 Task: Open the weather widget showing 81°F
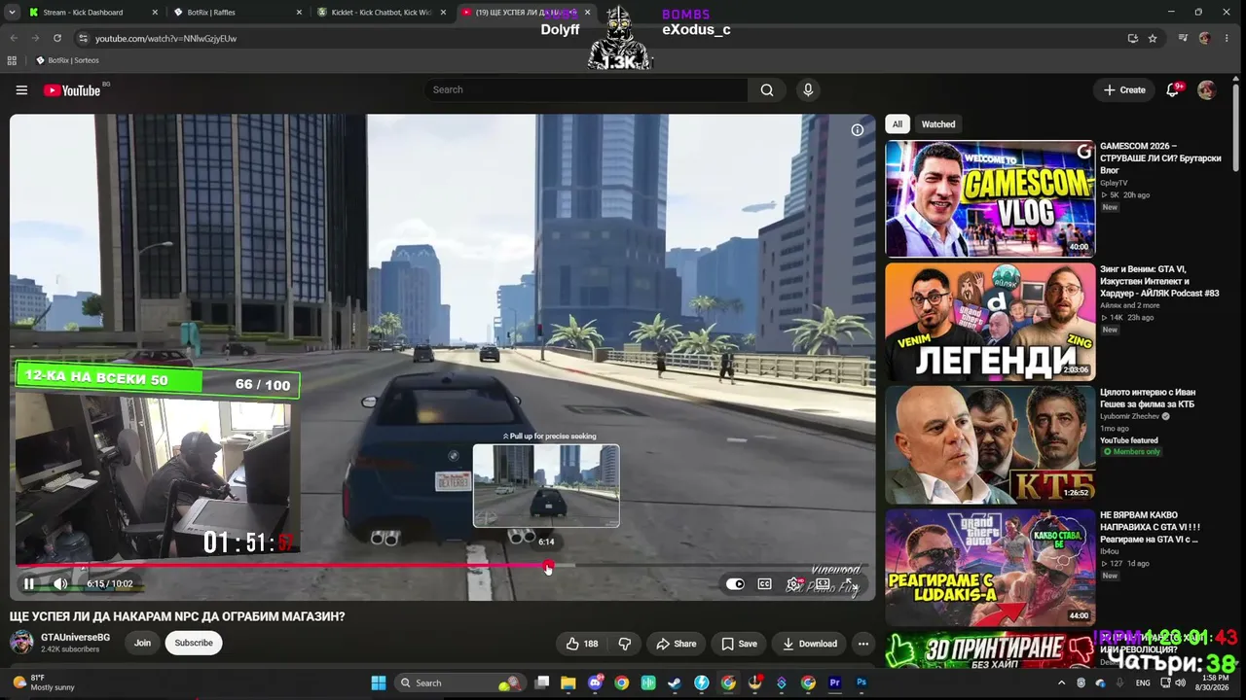(x=43, y=682)
